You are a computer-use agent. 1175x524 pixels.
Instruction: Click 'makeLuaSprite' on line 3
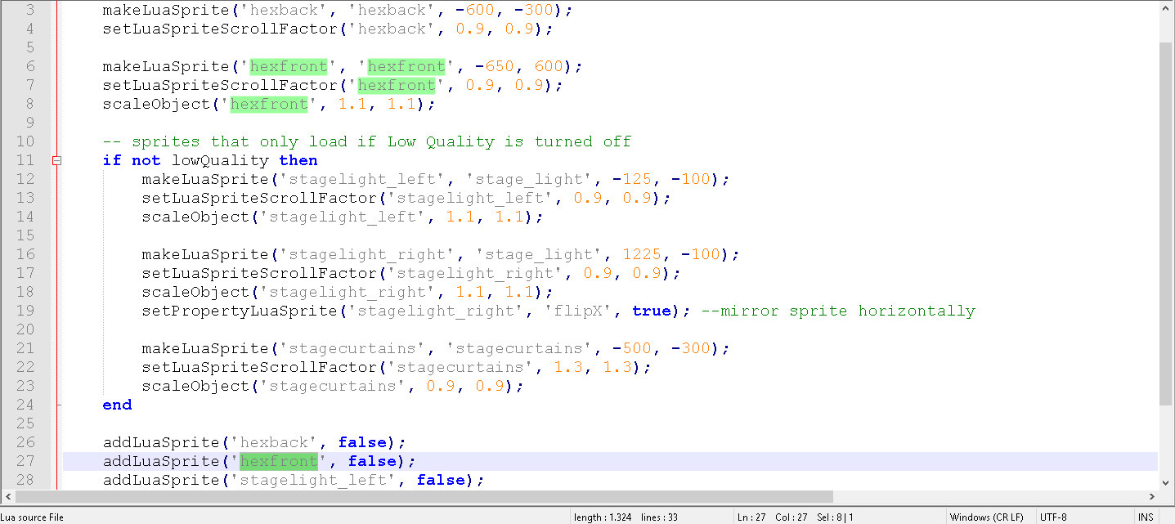166,10
